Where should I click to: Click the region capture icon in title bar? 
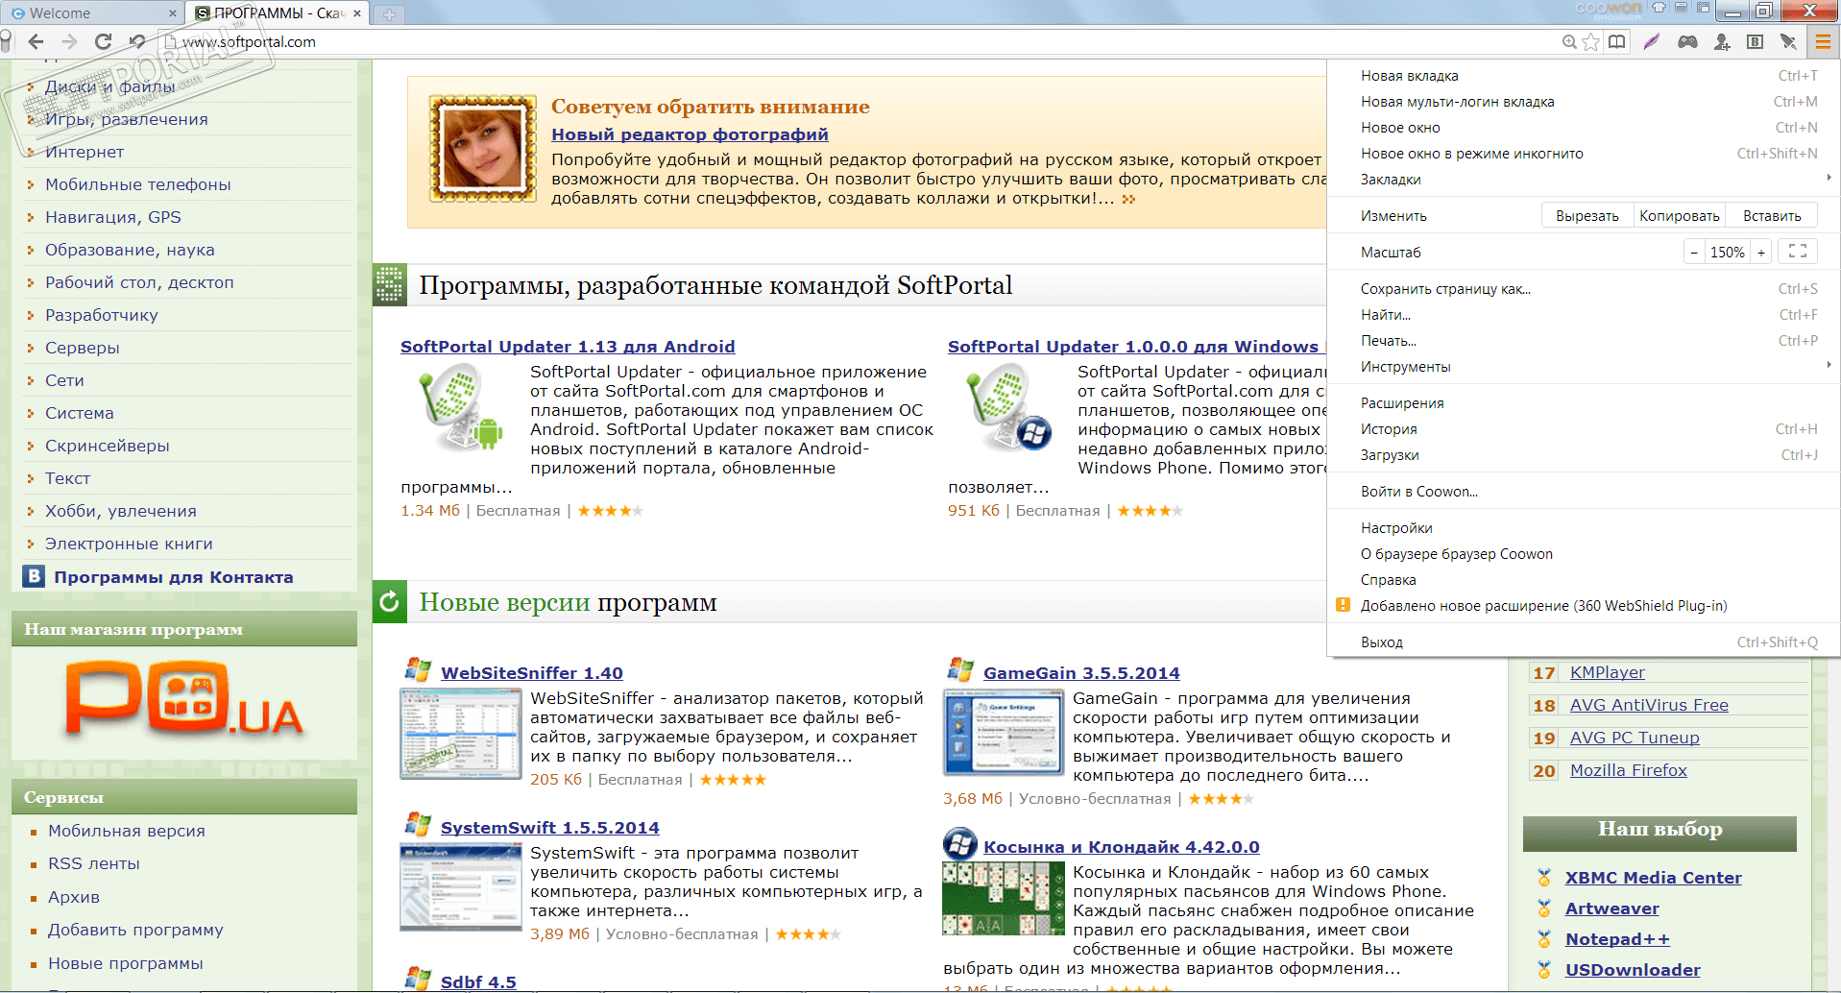click(x=1703, y=8)
